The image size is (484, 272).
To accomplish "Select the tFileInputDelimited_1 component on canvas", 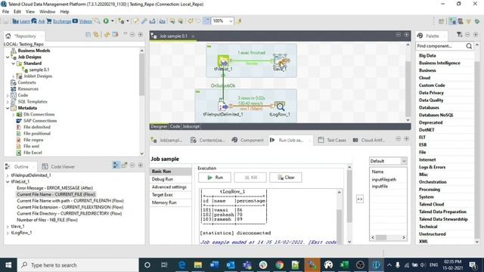I will point(222,107).
